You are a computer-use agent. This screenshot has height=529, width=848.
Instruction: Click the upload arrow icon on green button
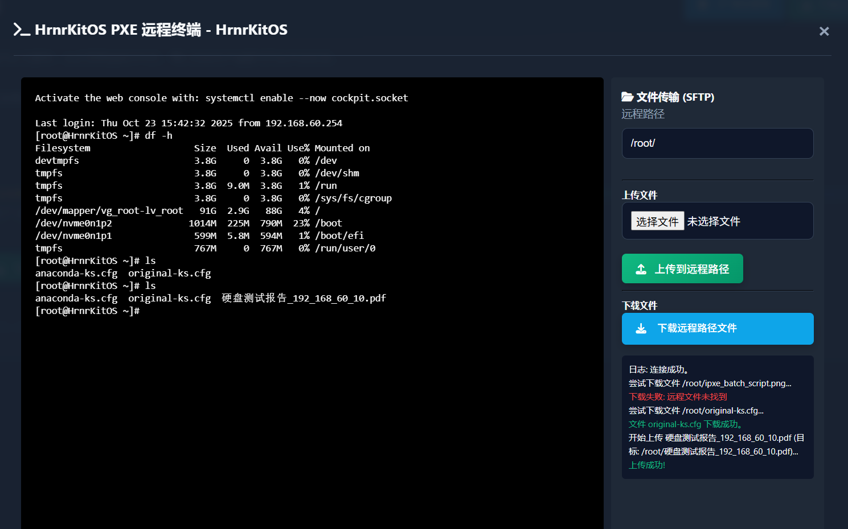click(641, 269)
